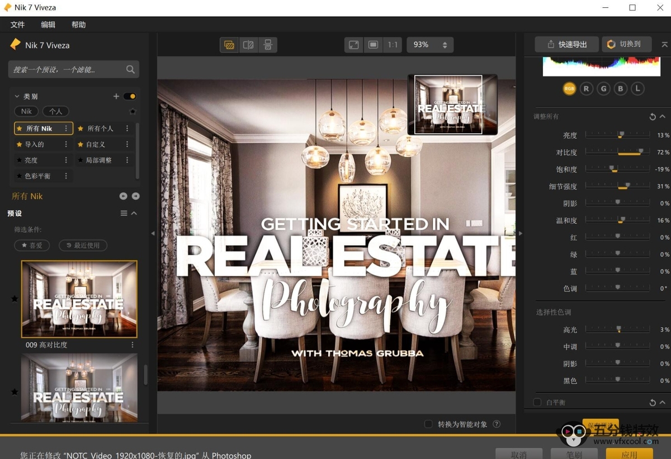Filter presets by 喜爱
This screenshot has width=671, height=459.
pos(32,245)
